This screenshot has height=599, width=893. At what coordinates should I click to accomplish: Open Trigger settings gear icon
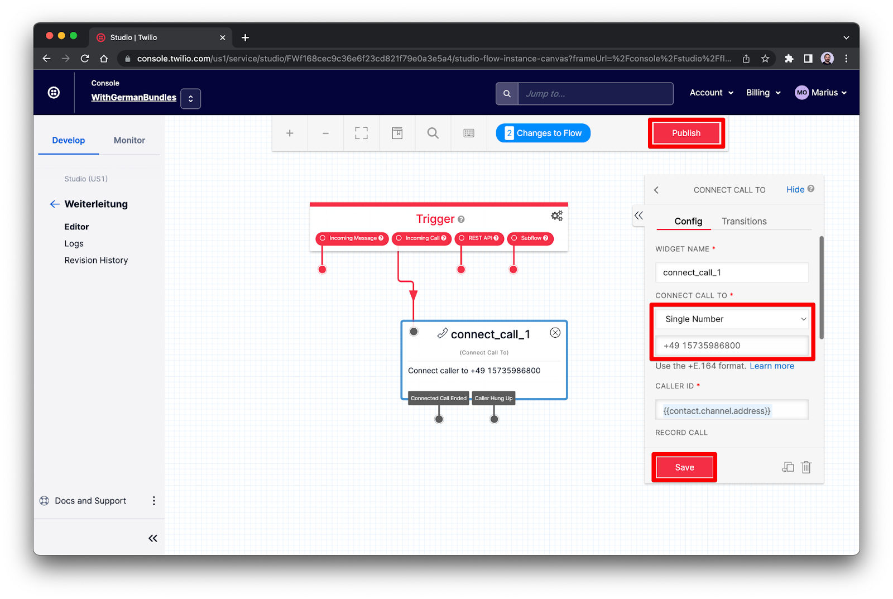point(556,216)
